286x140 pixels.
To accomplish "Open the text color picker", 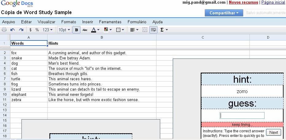I will 95,30.
